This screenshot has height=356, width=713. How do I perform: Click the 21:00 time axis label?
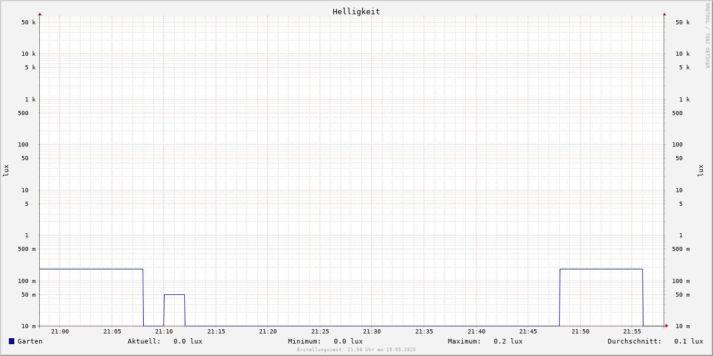click(x=60, y=332)
